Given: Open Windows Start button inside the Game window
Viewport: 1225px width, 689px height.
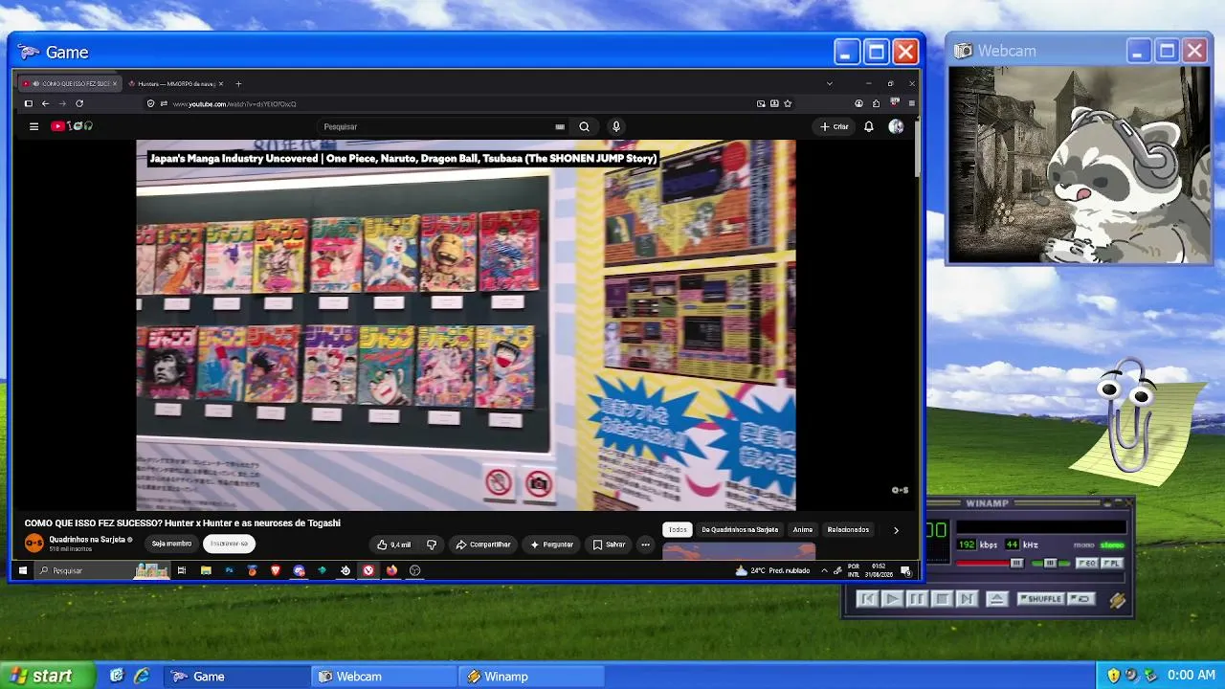Looking at the screenshot, I should pyautogui.click(x=23, y=570).
